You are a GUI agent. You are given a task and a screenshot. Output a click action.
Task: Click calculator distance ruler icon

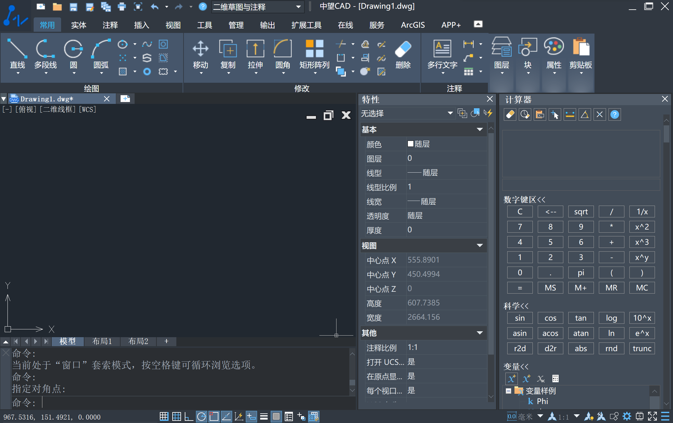click(570, 114)
